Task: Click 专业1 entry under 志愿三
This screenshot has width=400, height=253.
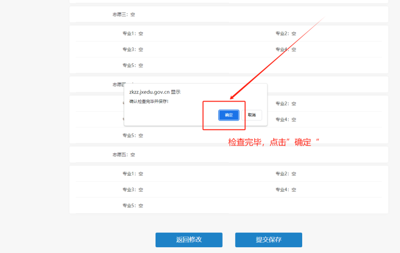Action: click(x=133, y=34)
